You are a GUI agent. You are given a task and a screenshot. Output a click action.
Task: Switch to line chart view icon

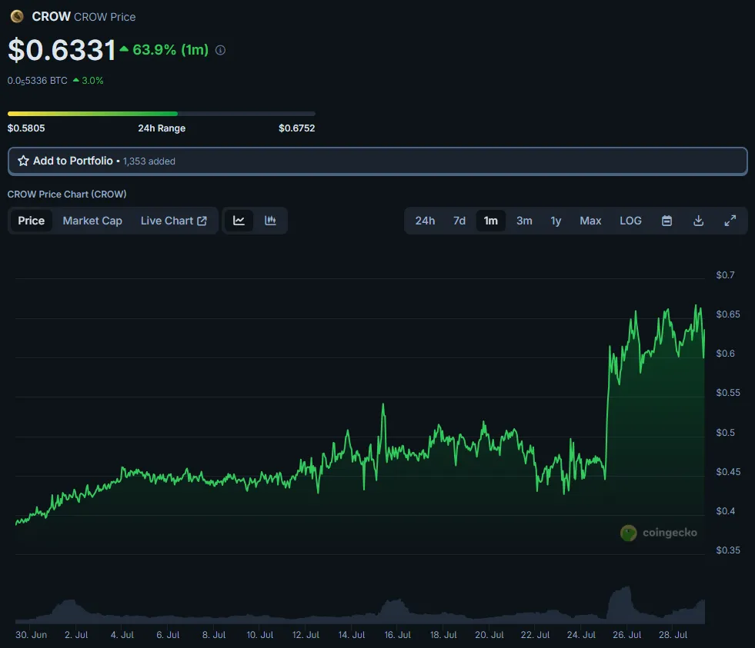click(x=239, y=221)
